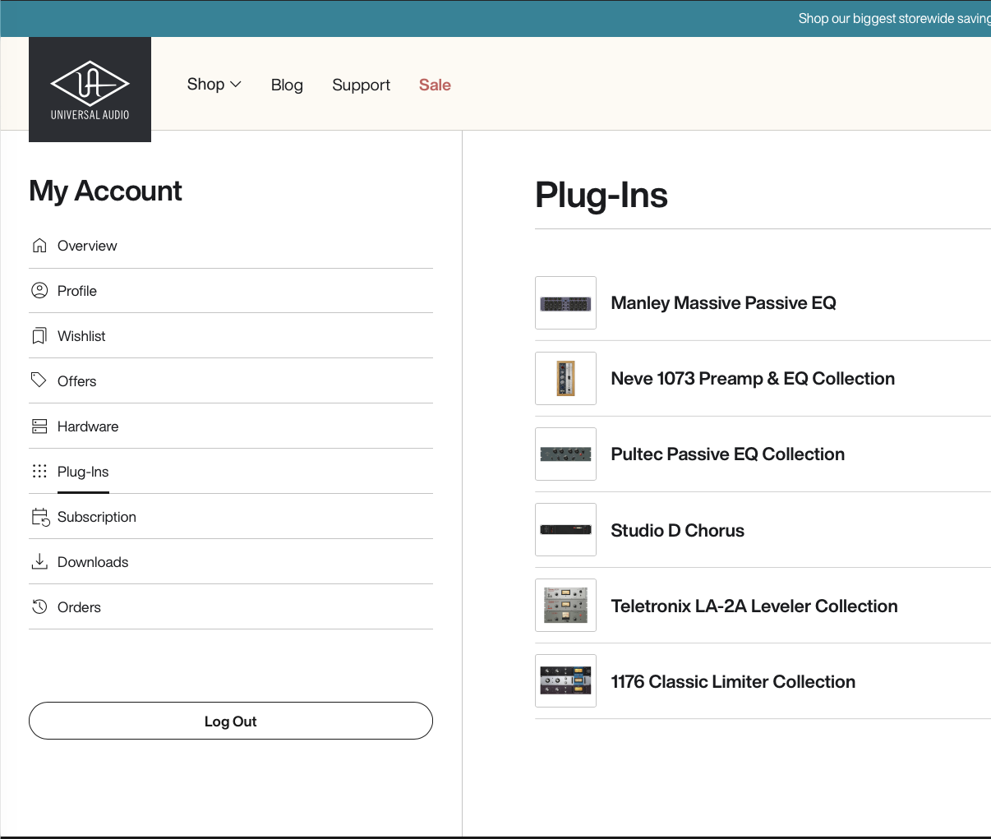Click the Offers tag icon
The height and width of the screenshot is (839, 991).
click(x=39, y=380)
